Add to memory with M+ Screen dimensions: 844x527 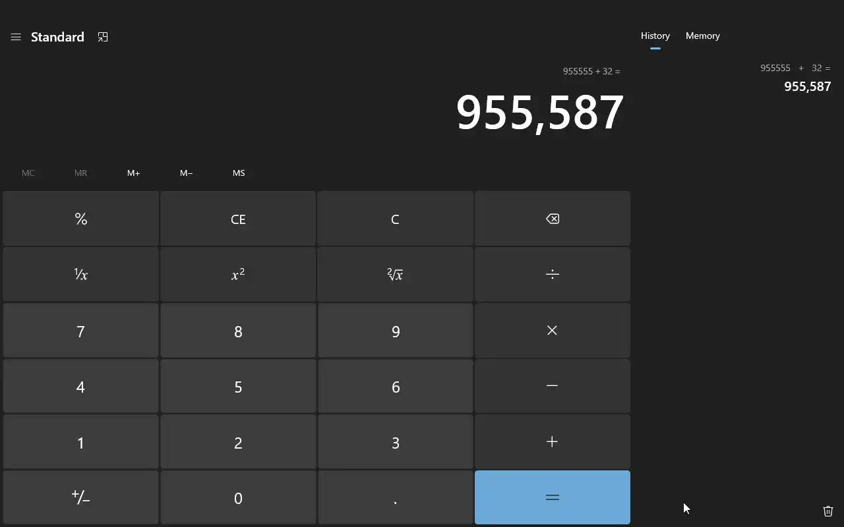point(133,173)
